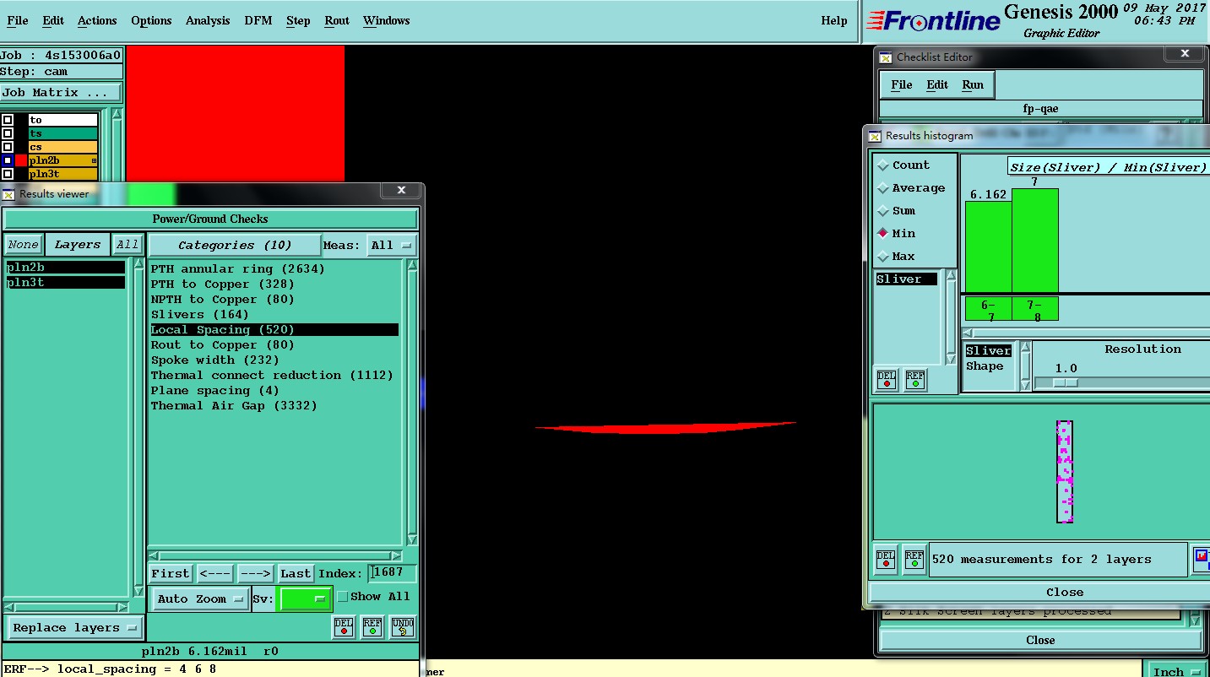Screen dimensions: 1210x677
Task: Click the 6-7 histogram bin swatch
Action: click(988, 309)
